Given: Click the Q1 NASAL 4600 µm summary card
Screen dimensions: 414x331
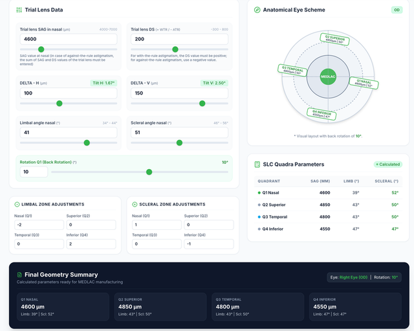Looking at the screenshot, I should pyautogui.click(x=63, y=306).
